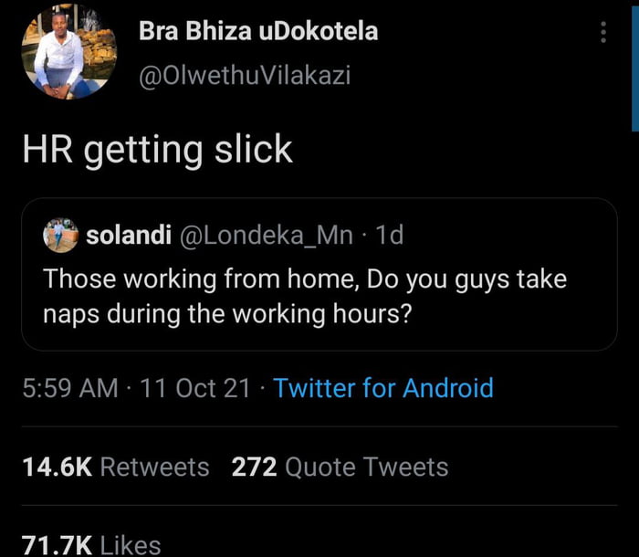Open the quoted tweet about napping at home
Image resolution: width=639 pixels, height=557 pixels.
click(305, 296)
